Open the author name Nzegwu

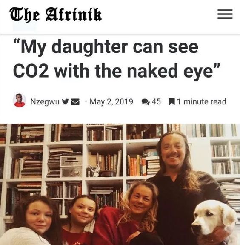click(45, 102)
